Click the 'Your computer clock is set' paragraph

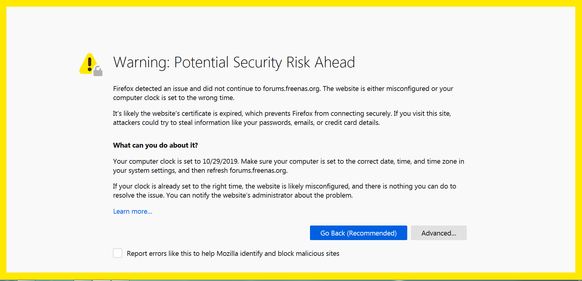[288, 166]
